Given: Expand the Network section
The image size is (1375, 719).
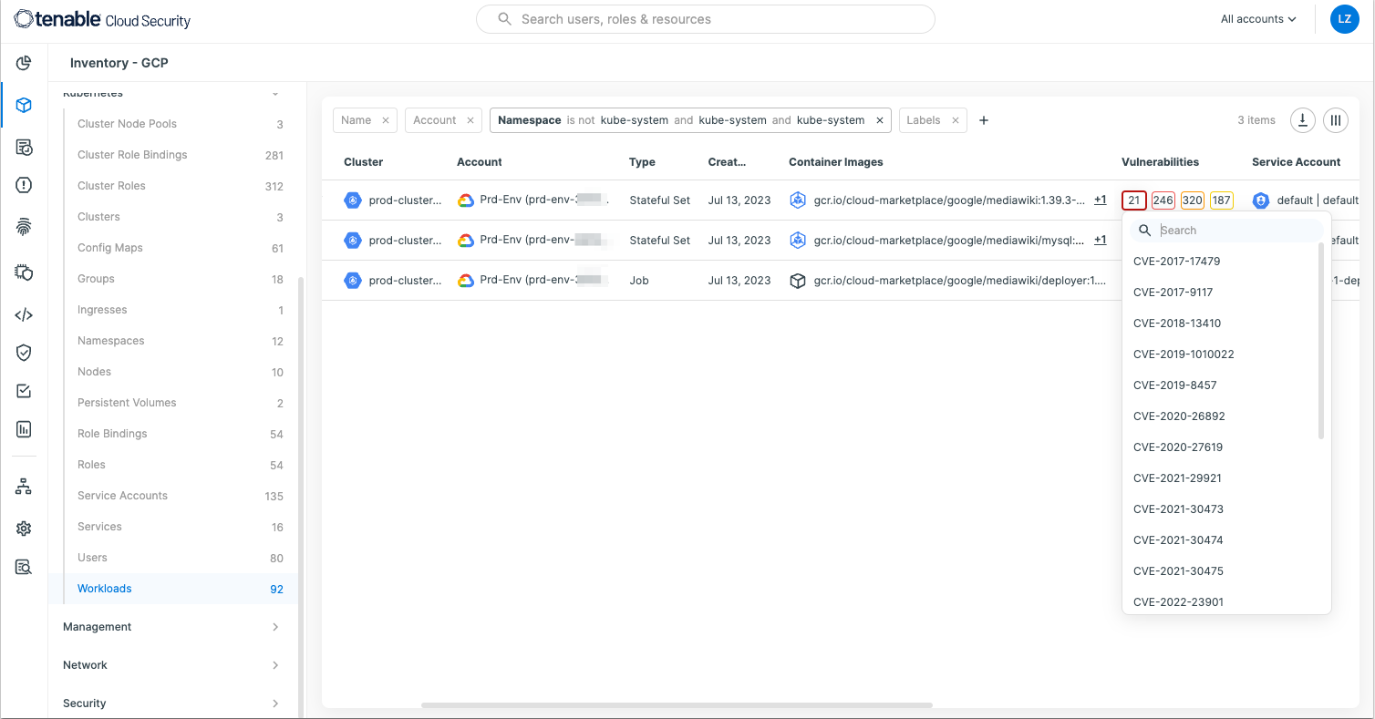Looking at the screenshot, I should point(172,665).
